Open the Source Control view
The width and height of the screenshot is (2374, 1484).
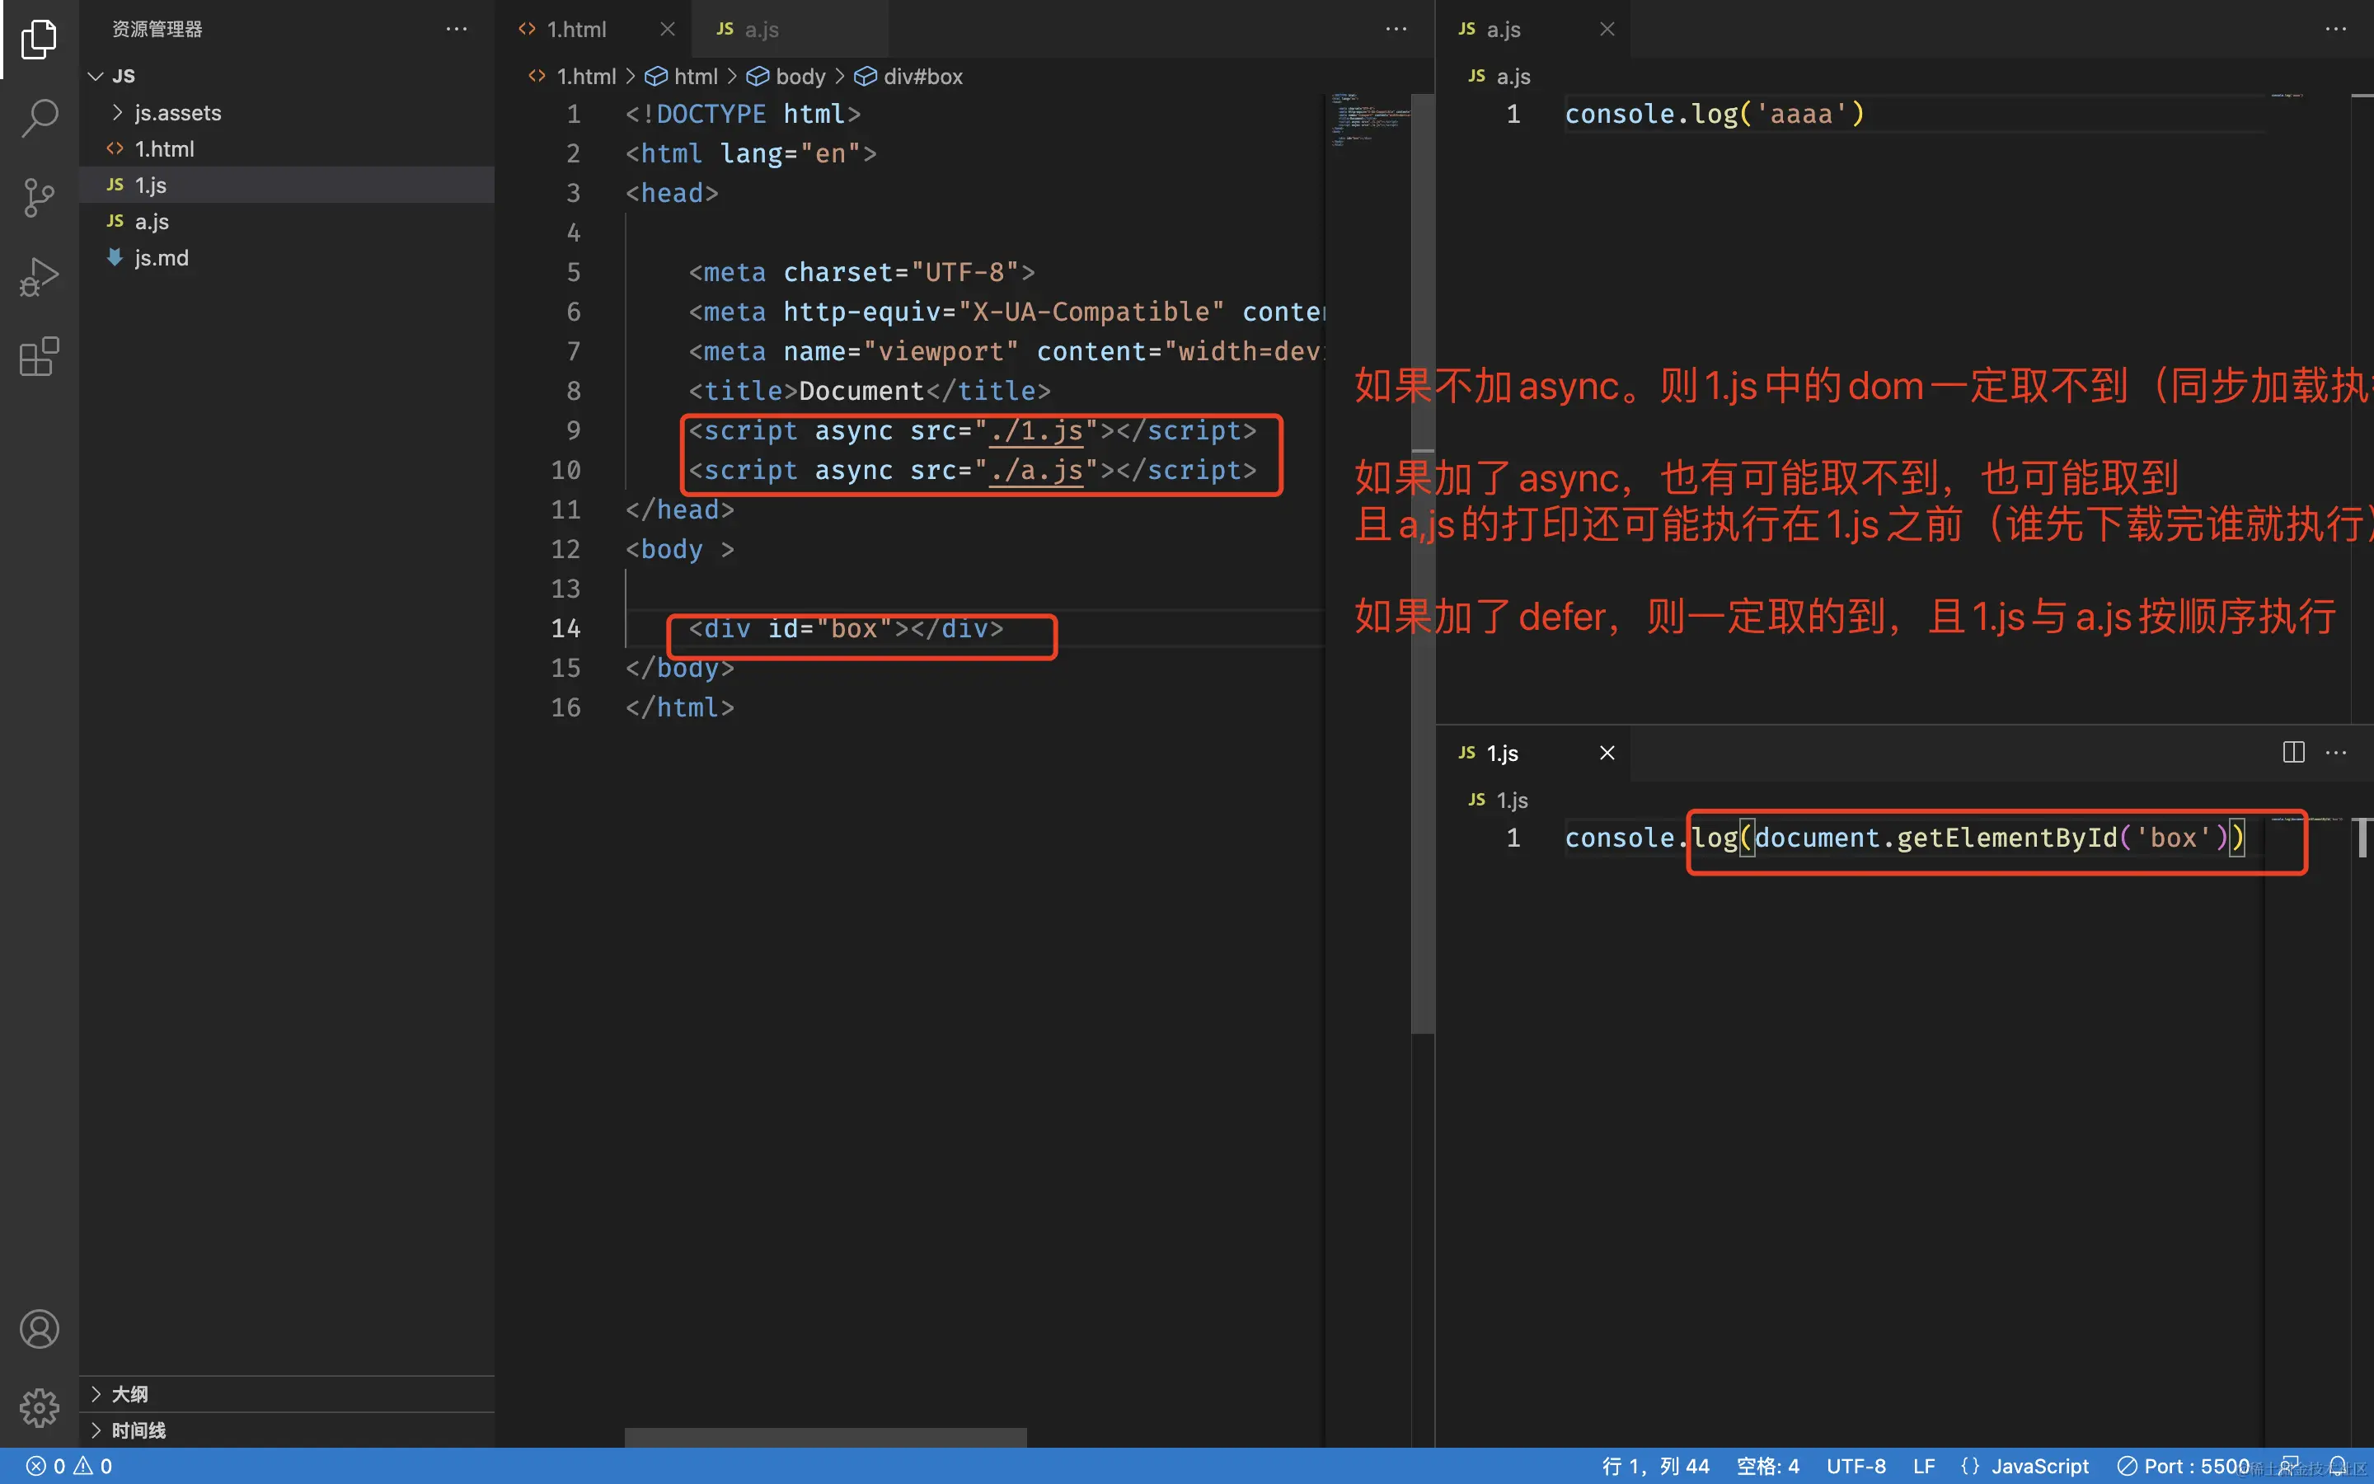[x=40, y=197]
